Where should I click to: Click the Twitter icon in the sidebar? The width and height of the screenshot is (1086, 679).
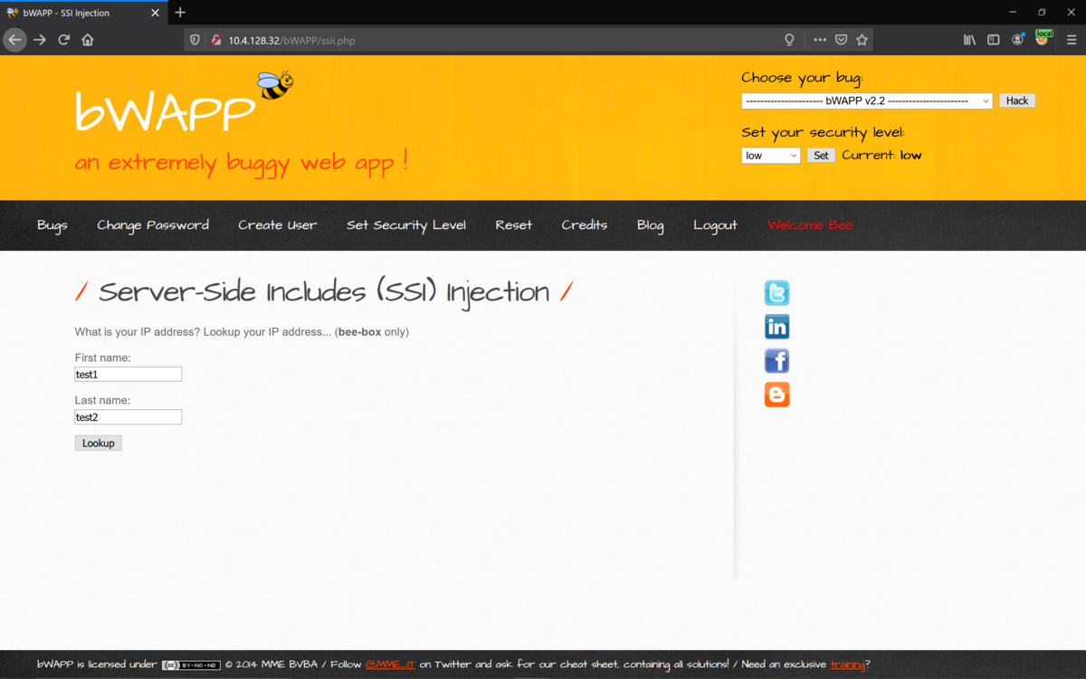[x=776, y=292]
